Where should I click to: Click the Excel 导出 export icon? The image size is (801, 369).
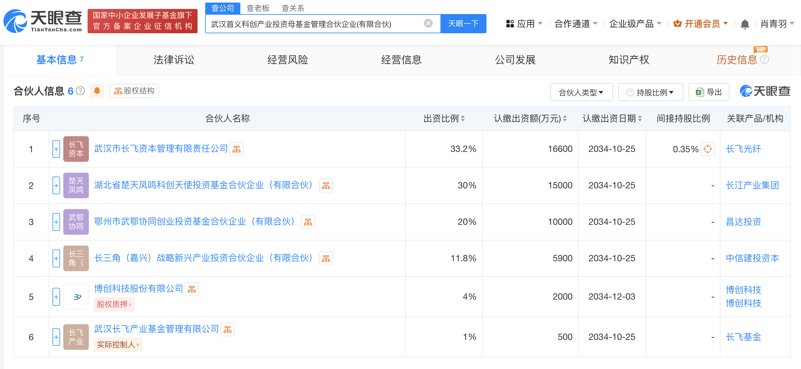700,92
